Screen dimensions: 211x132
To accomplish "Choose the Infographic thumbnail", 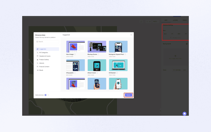I will 75,65.
